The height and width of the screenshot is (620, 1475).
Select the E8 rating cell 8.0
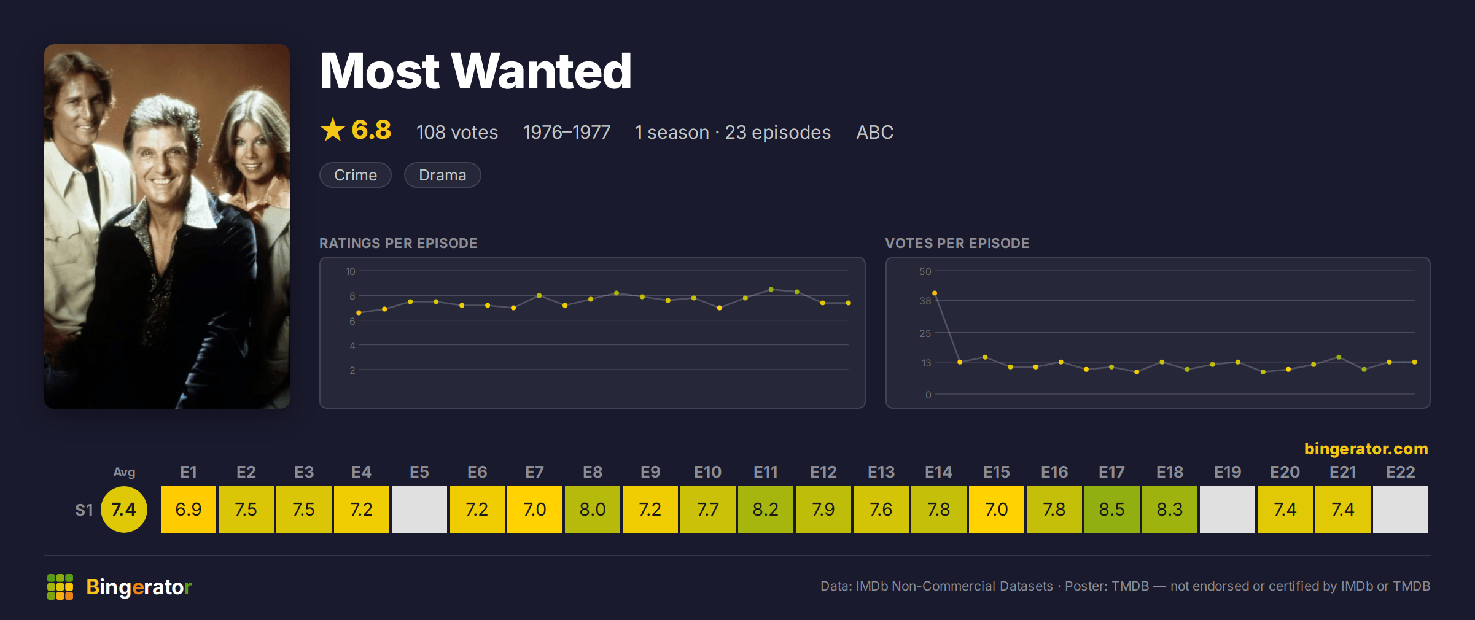(593, 510)
